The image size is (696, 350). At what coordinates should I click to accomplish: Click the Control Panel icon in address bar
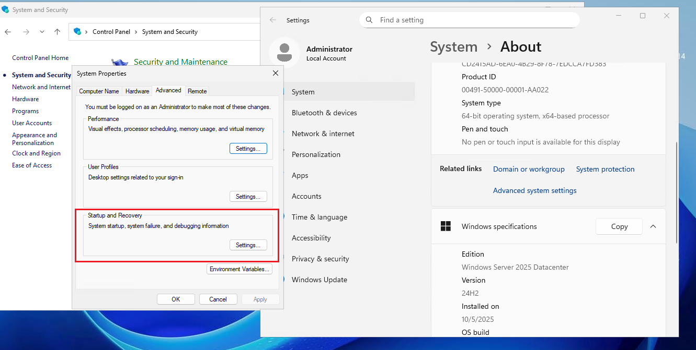pos(77,32)
